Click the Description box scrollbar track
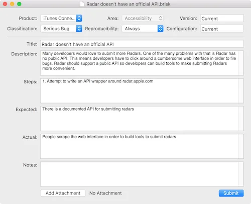The image size is (251, 204). pyautogui.click(x=241, y=63)
